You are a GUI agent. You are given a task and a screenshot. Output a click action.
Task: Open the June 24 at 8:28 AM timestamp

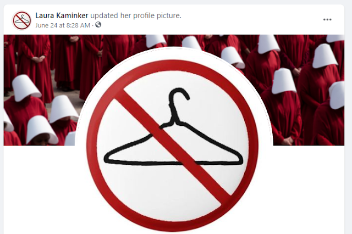click(63, 25)
